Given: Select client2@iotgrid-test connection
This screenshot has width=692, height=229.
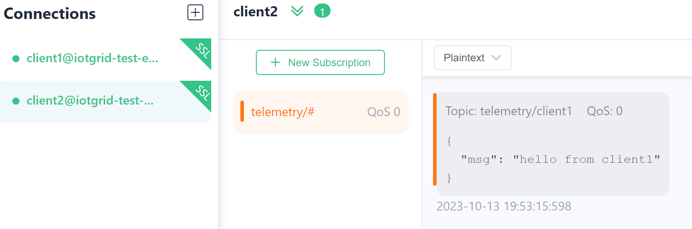Looking at the screenshot, I should coord(90,101).
